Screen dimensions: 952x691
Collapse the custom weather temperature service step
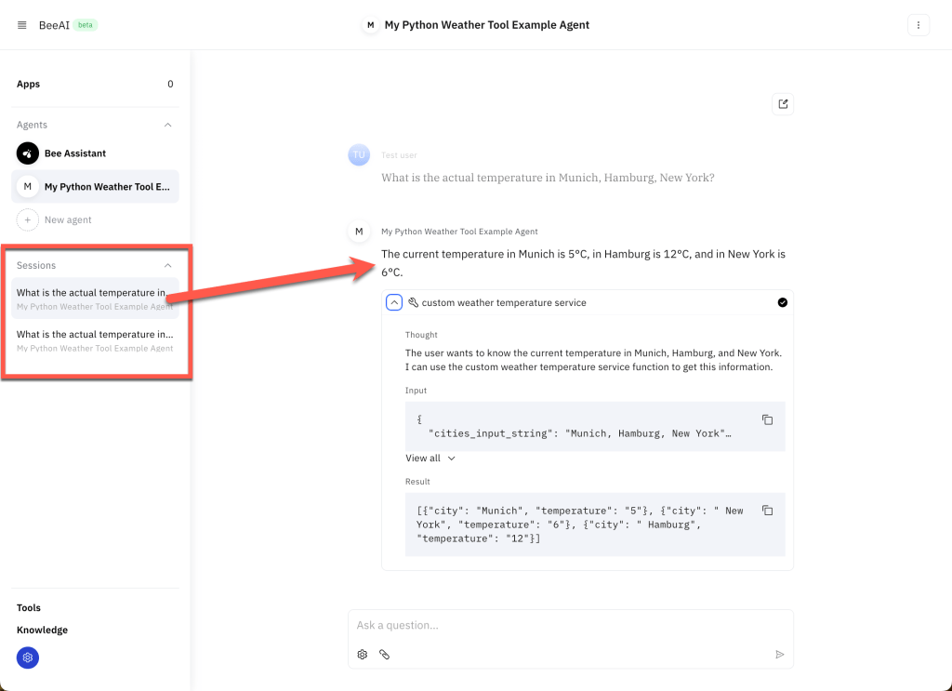coord(394,302)
